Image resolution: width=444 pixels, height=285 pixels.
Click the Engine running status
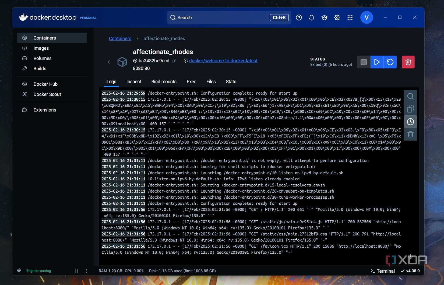tap(38, 271)
